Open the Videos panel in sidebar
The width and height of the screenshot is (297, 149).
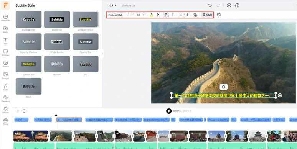tap(5, 64)
